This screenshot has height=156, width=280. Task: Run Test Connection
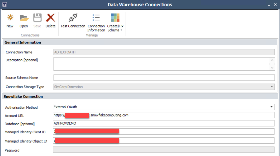(73, 21)
